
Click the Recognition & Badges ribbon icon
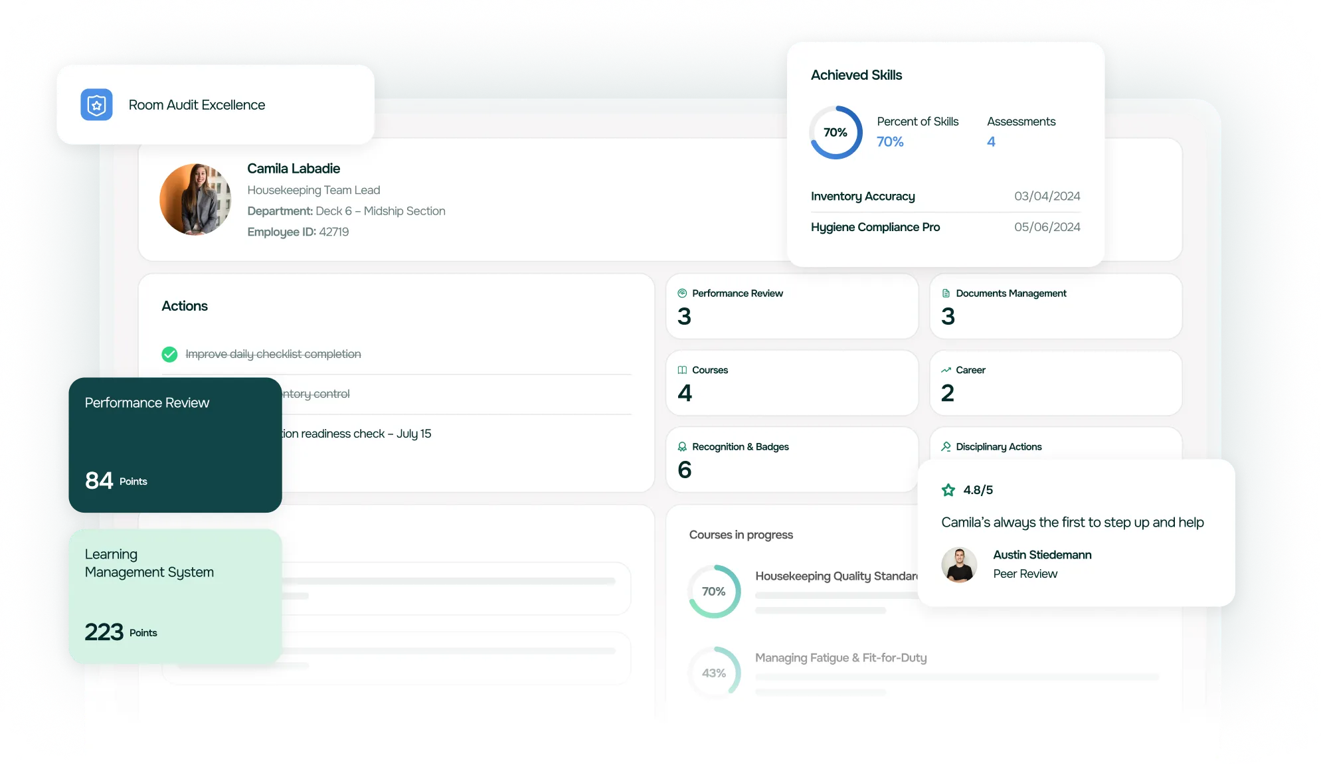click(682, 447)
